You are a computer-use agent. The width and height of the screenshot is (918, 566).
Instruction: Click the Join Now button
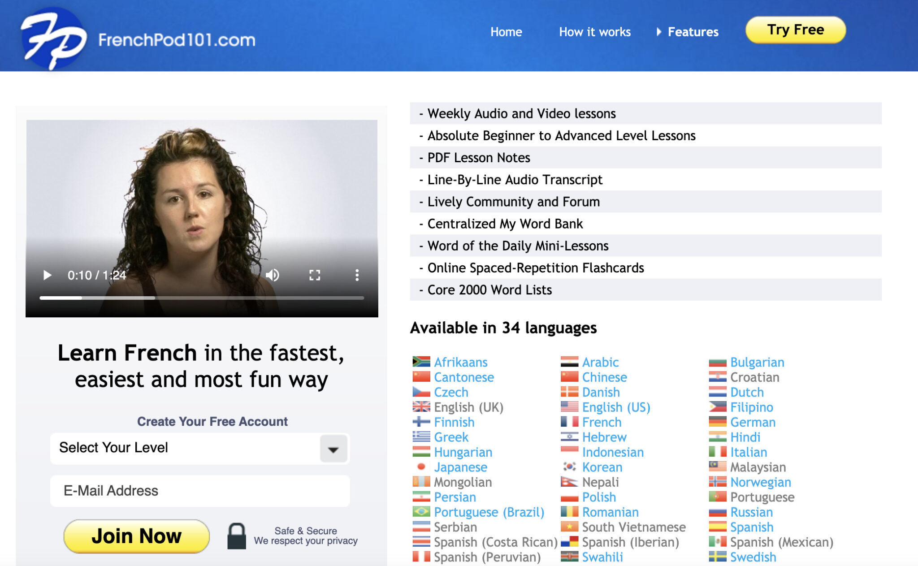coord(136,536)
